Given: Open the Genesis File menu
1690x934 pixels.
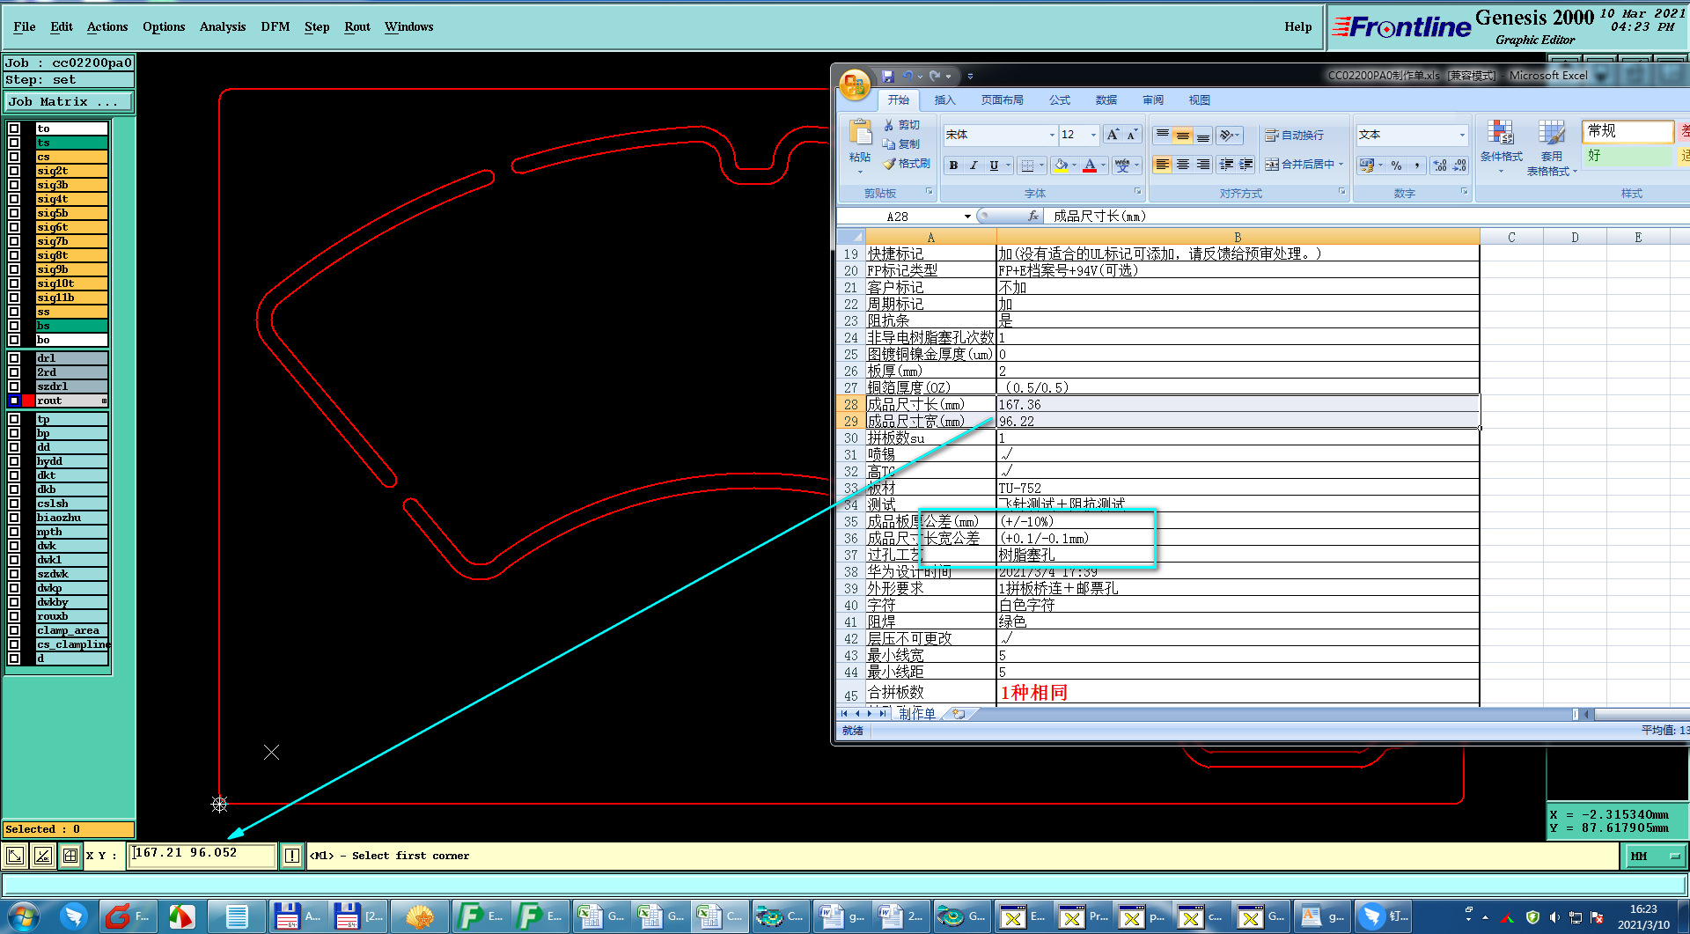Looking at the screenshot, I should point(25,26).
